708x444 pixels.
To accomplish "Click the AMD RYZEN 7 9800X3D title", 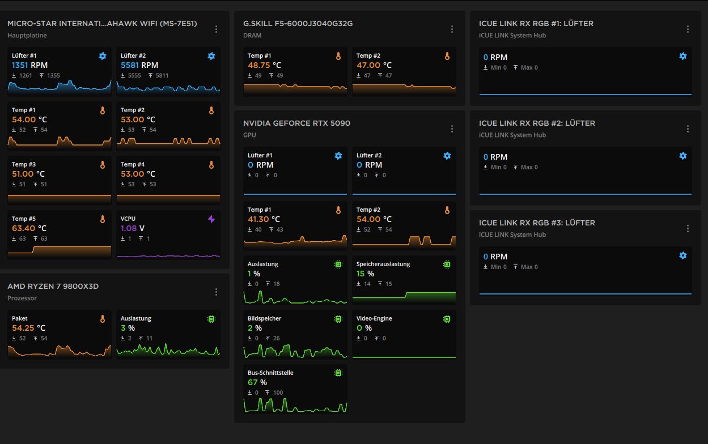I will pyautogui.click(x=53, y=286).
